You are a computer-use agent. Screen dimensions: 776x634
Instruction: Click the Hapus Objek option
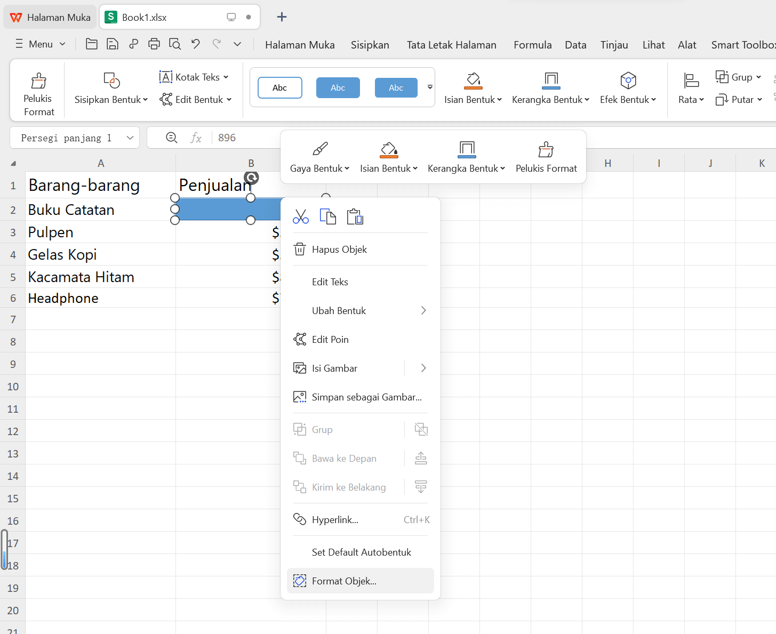pos(340,249)
